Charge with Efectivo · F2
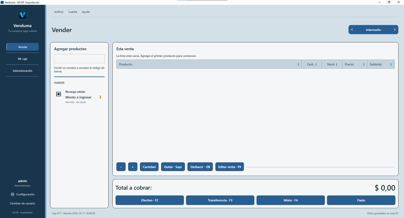This screenshot has width=404, height=218. (150, 200)
